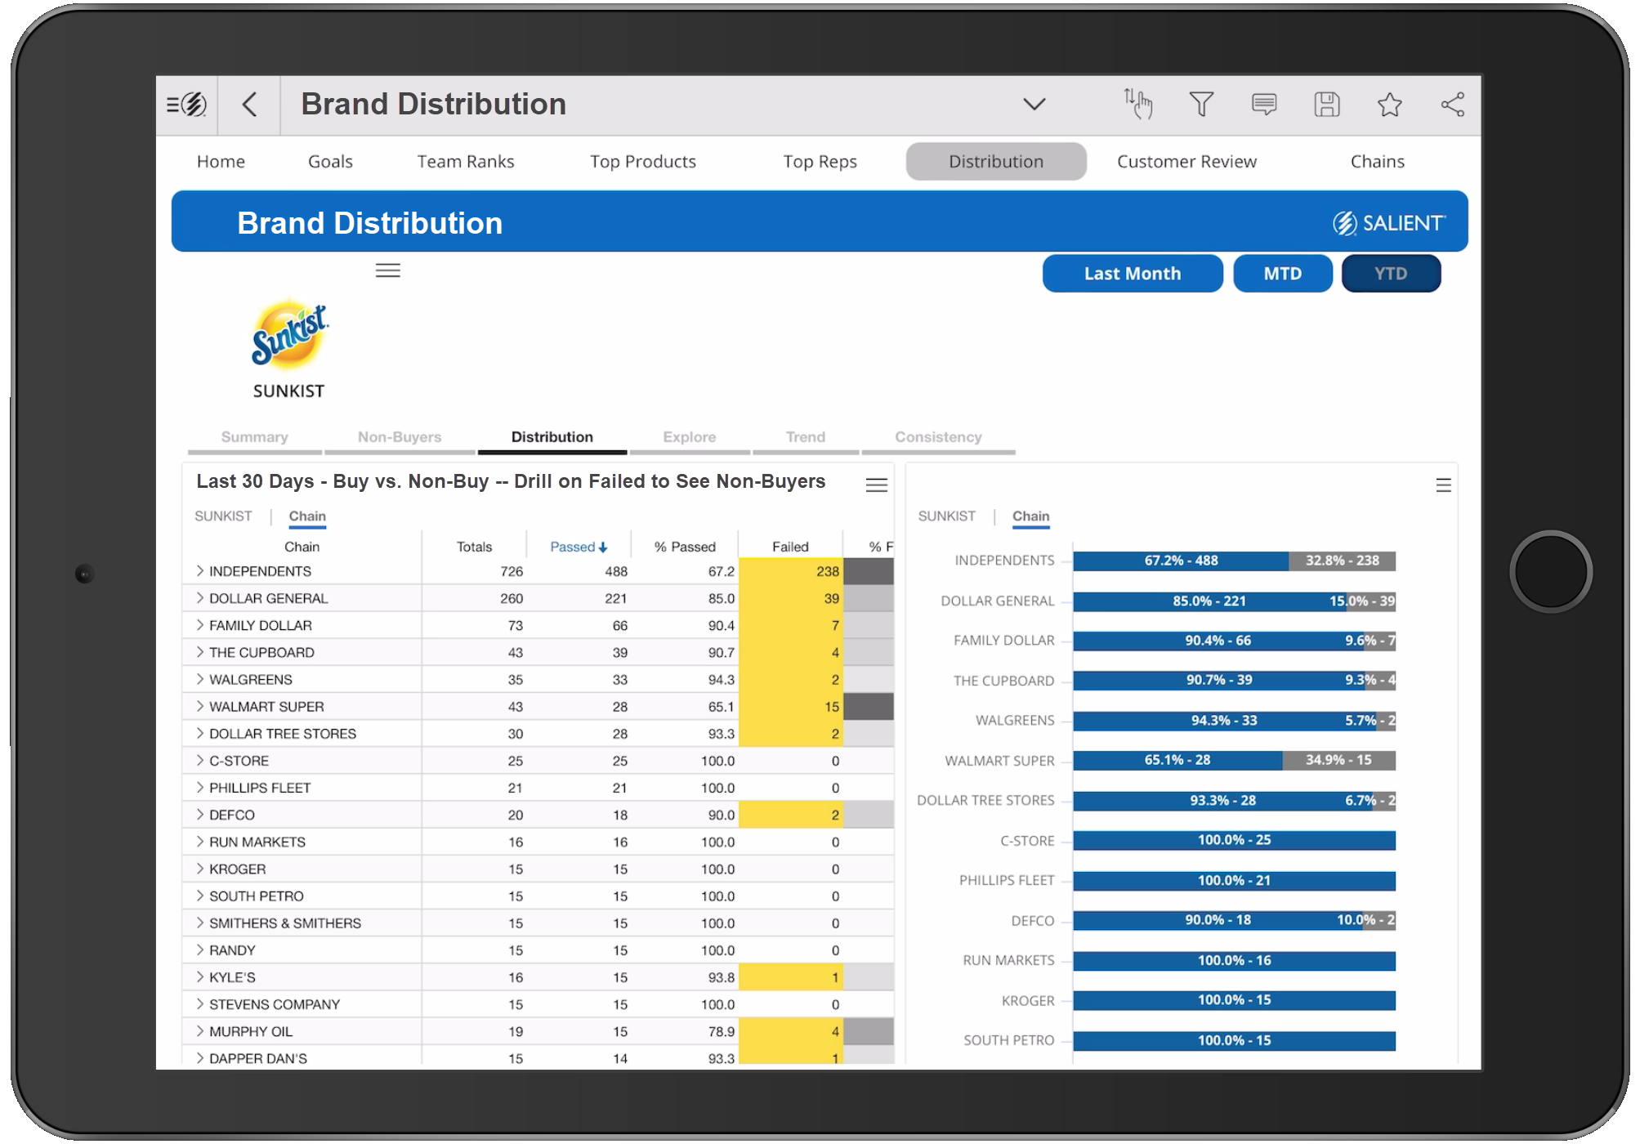Image resolution: width=1640 pixels, height=1144 pixels.
Task: Open Customer Review tab
Action: tap(1186, 162)
